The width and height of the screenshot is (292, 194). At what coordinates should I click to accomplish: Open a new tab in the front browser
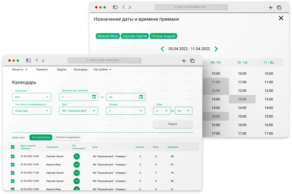[184, 61]
